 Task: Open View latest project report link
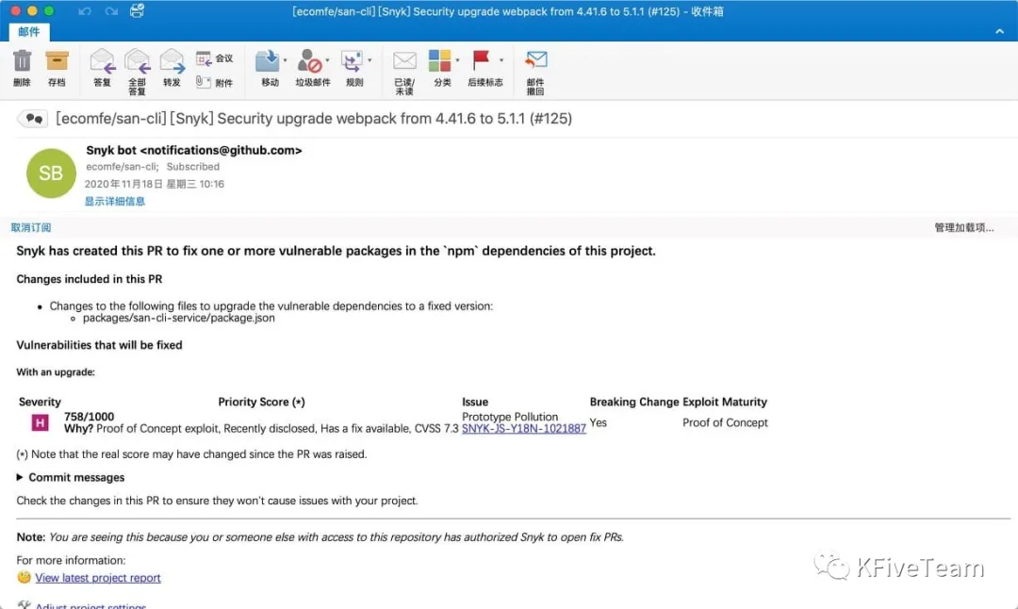point(98,578)
